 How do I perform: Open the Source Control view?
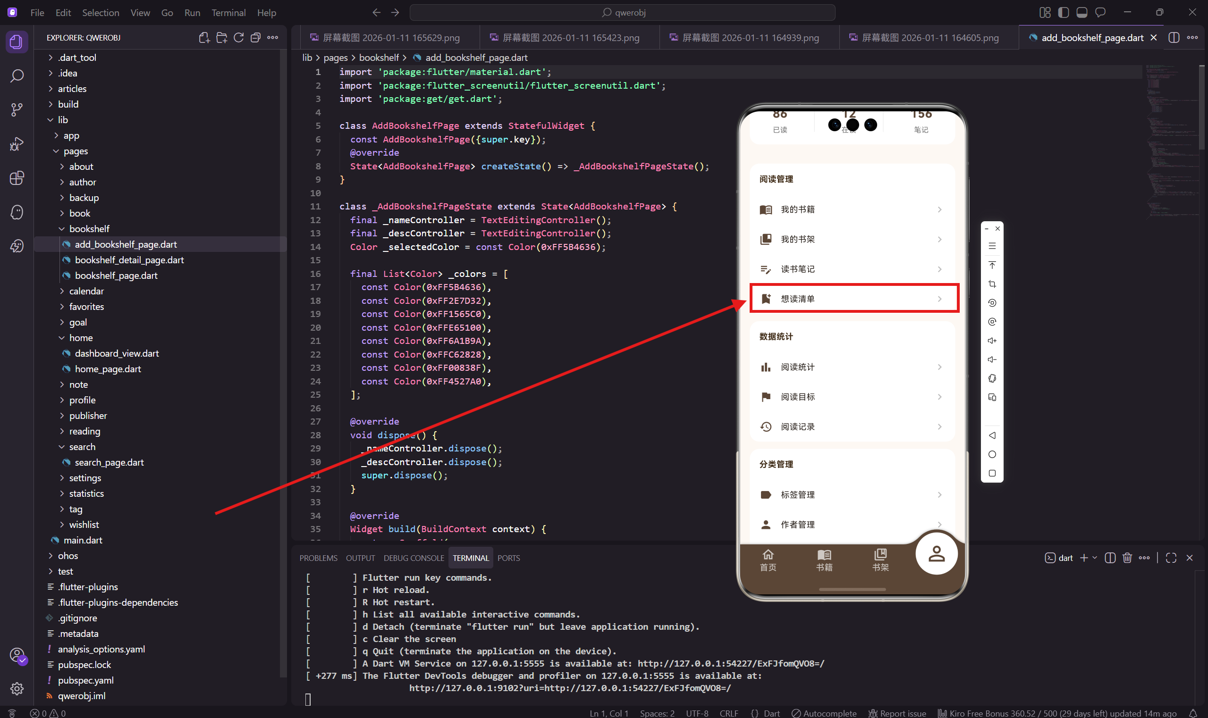17,110
